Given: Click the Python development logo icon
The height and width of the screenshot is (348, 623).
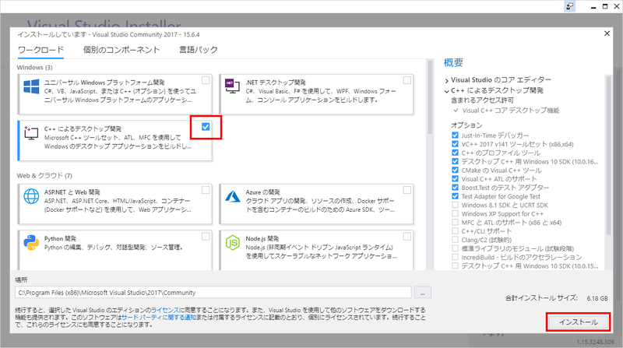Looking at the screenshot, I should click(31, 242).
